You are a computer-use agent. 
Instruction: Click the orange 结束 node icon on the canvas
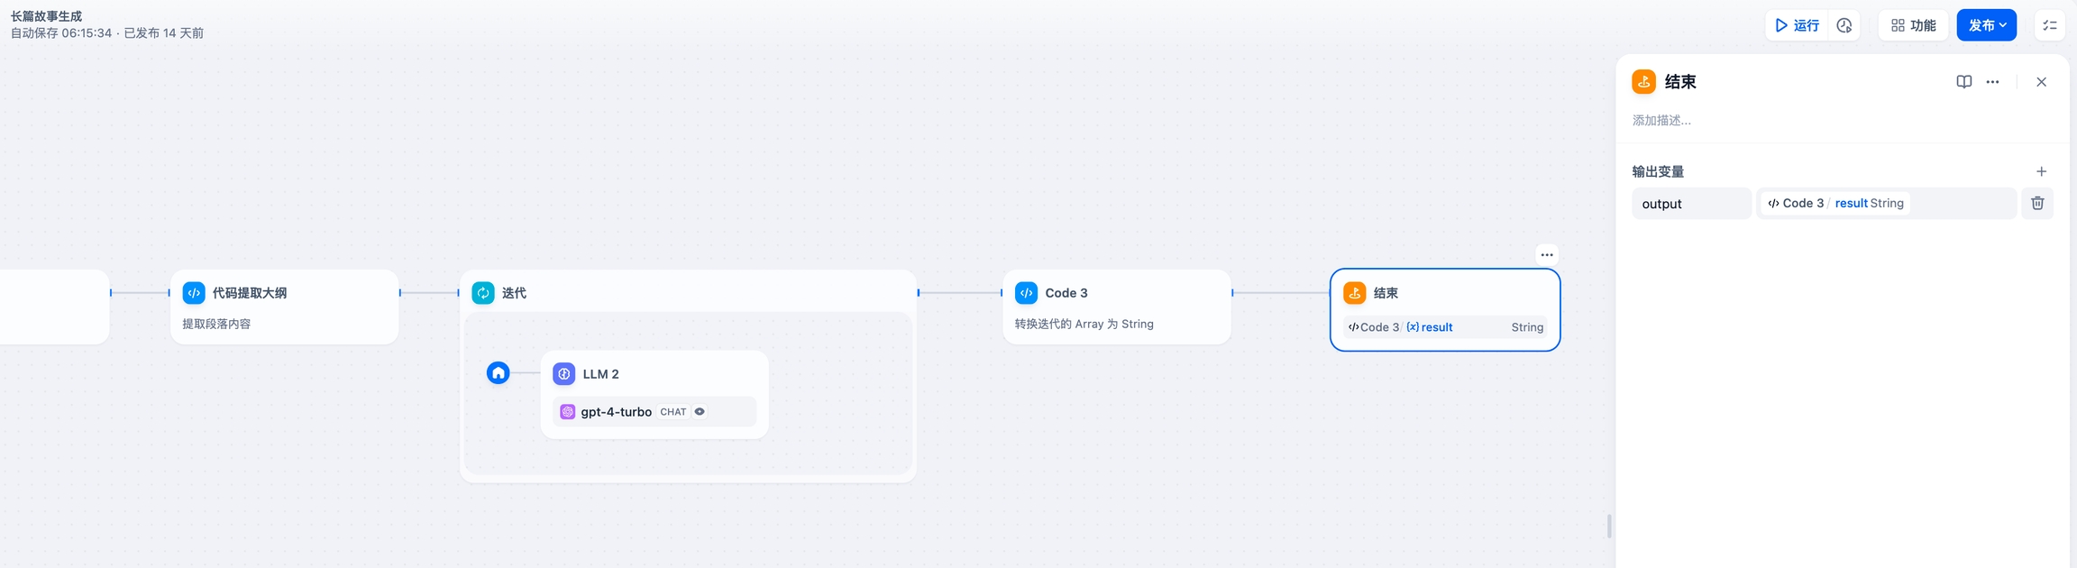pos(1354,293)
